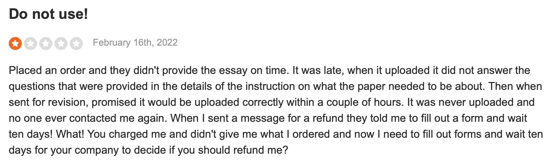Click the fifth and last rating star
The width and height of the screenshot is (552, 166).
point(76,43)
